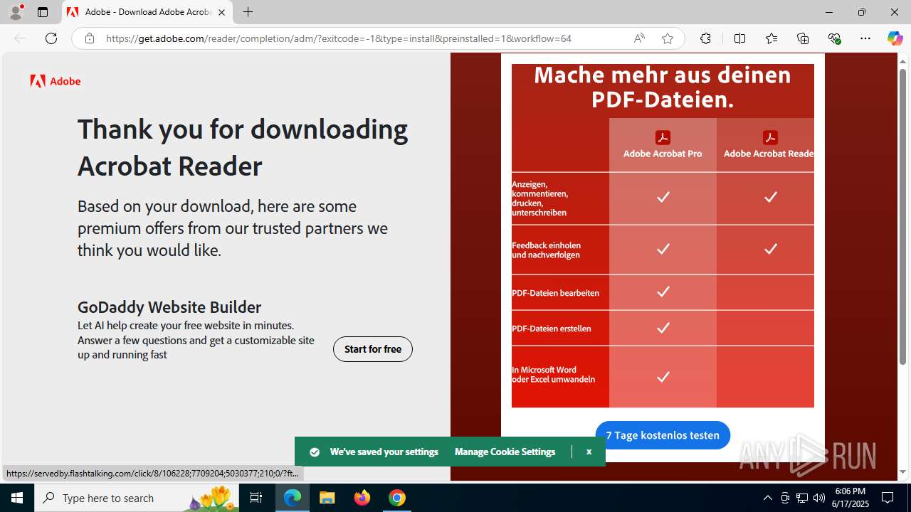Click PDF-Dateien erstellen row label
This screenshot has height=512, width=911.
(552, 329)
